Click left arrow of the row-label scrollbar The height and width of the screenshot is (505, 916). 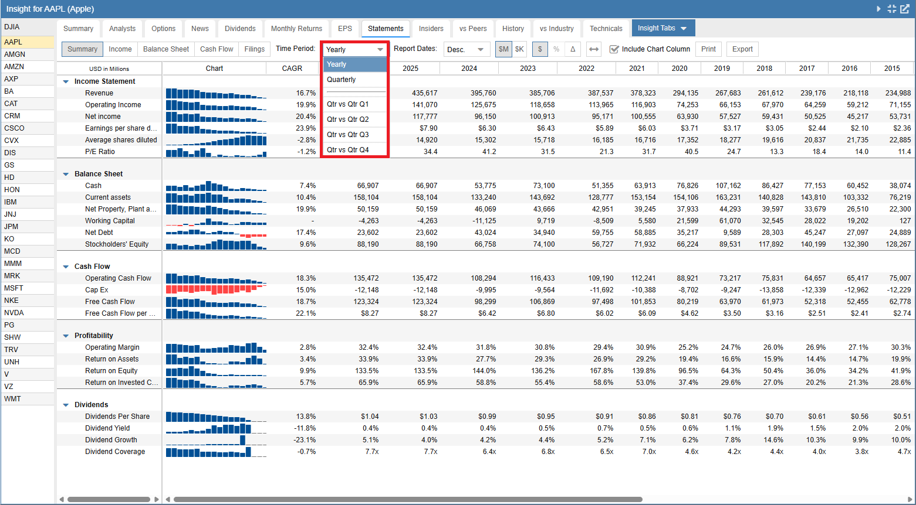62,499
